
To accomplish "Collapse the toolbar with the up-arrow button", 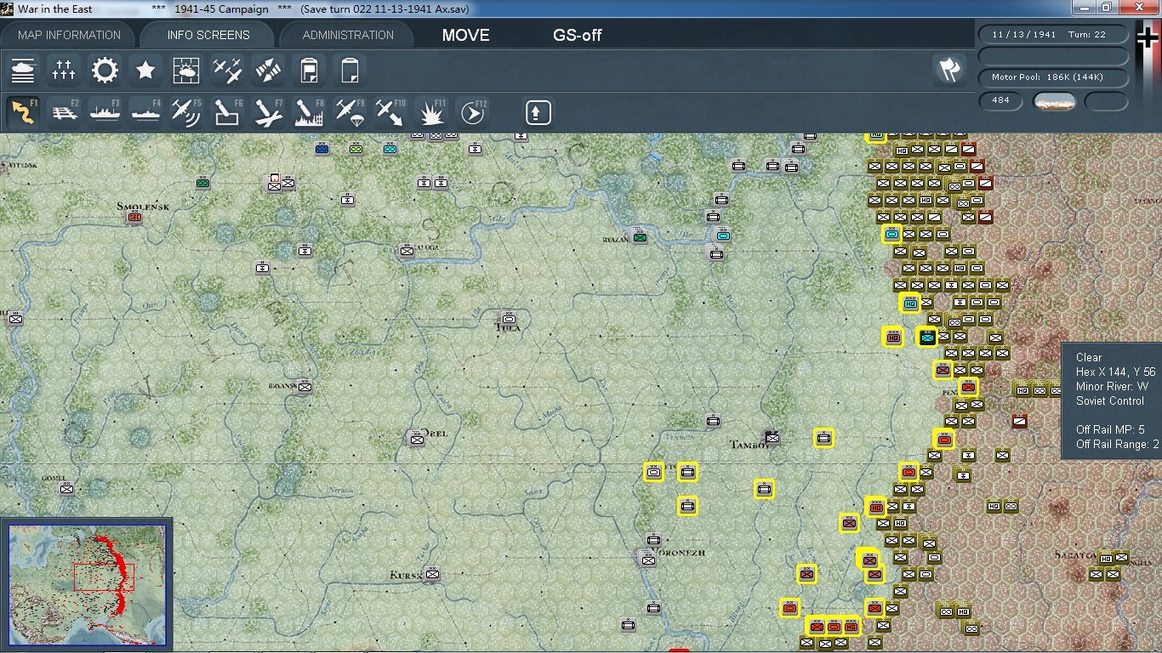I will pyautogui.click(x=538, y=112).
